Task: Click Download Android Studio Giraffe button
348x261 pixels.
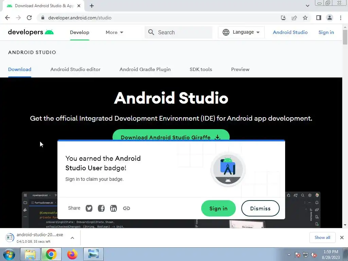Action: click(171, 135)
